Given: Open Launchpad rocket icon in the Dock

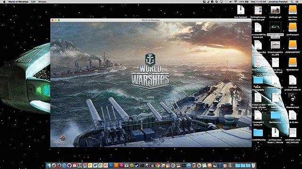Looking at the screenshot, I should pos(54,165).
